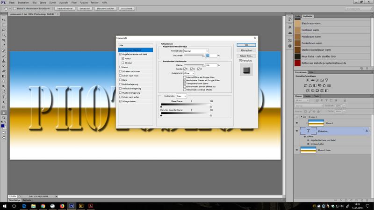Open the Füllmethode Normal dropdown
Screen dimensions: 374x210
pos(196,51)
